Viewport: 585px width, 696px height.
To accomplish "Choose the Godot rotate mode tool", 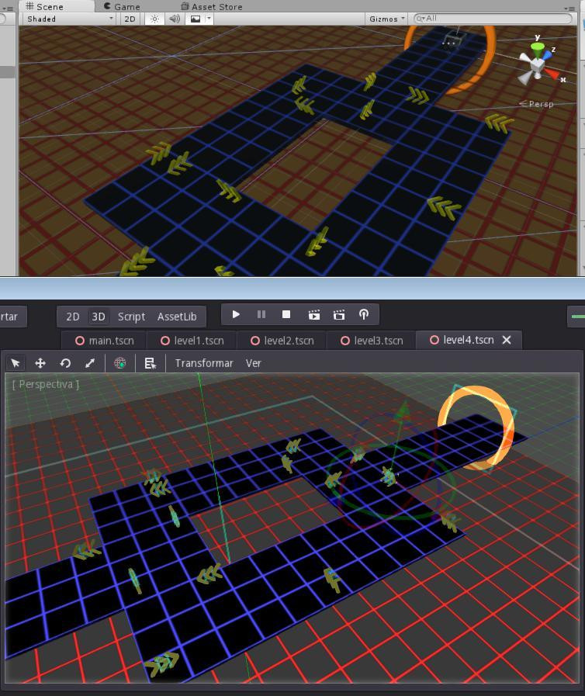I will click(65, 363).
